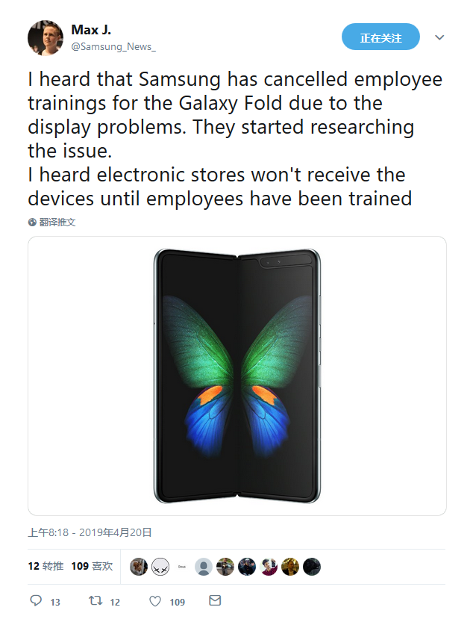Toggle the blue following button
The height and width of the screenshot is (619, 473).
[380, 37]
